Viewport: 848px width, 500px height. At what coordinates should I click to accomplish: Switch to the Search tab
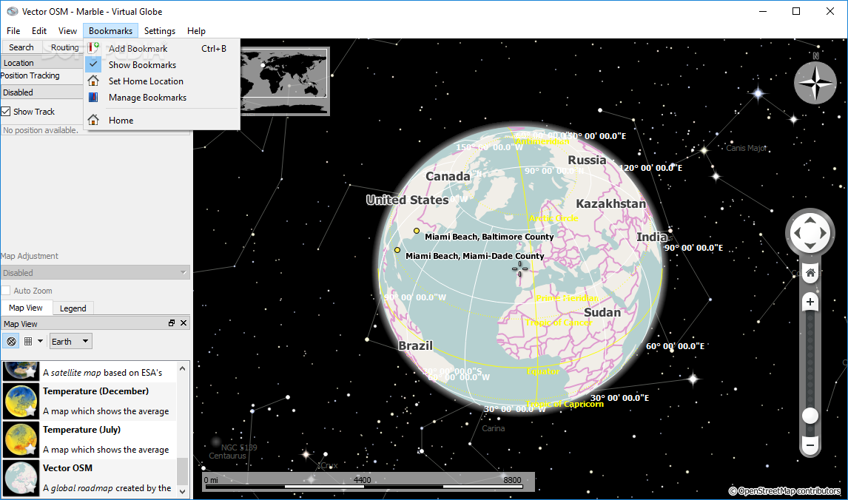[x=21, y=47]
